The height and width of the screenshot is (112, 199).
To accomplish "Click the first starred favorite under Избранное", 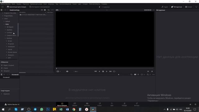I will pos(8,65).
